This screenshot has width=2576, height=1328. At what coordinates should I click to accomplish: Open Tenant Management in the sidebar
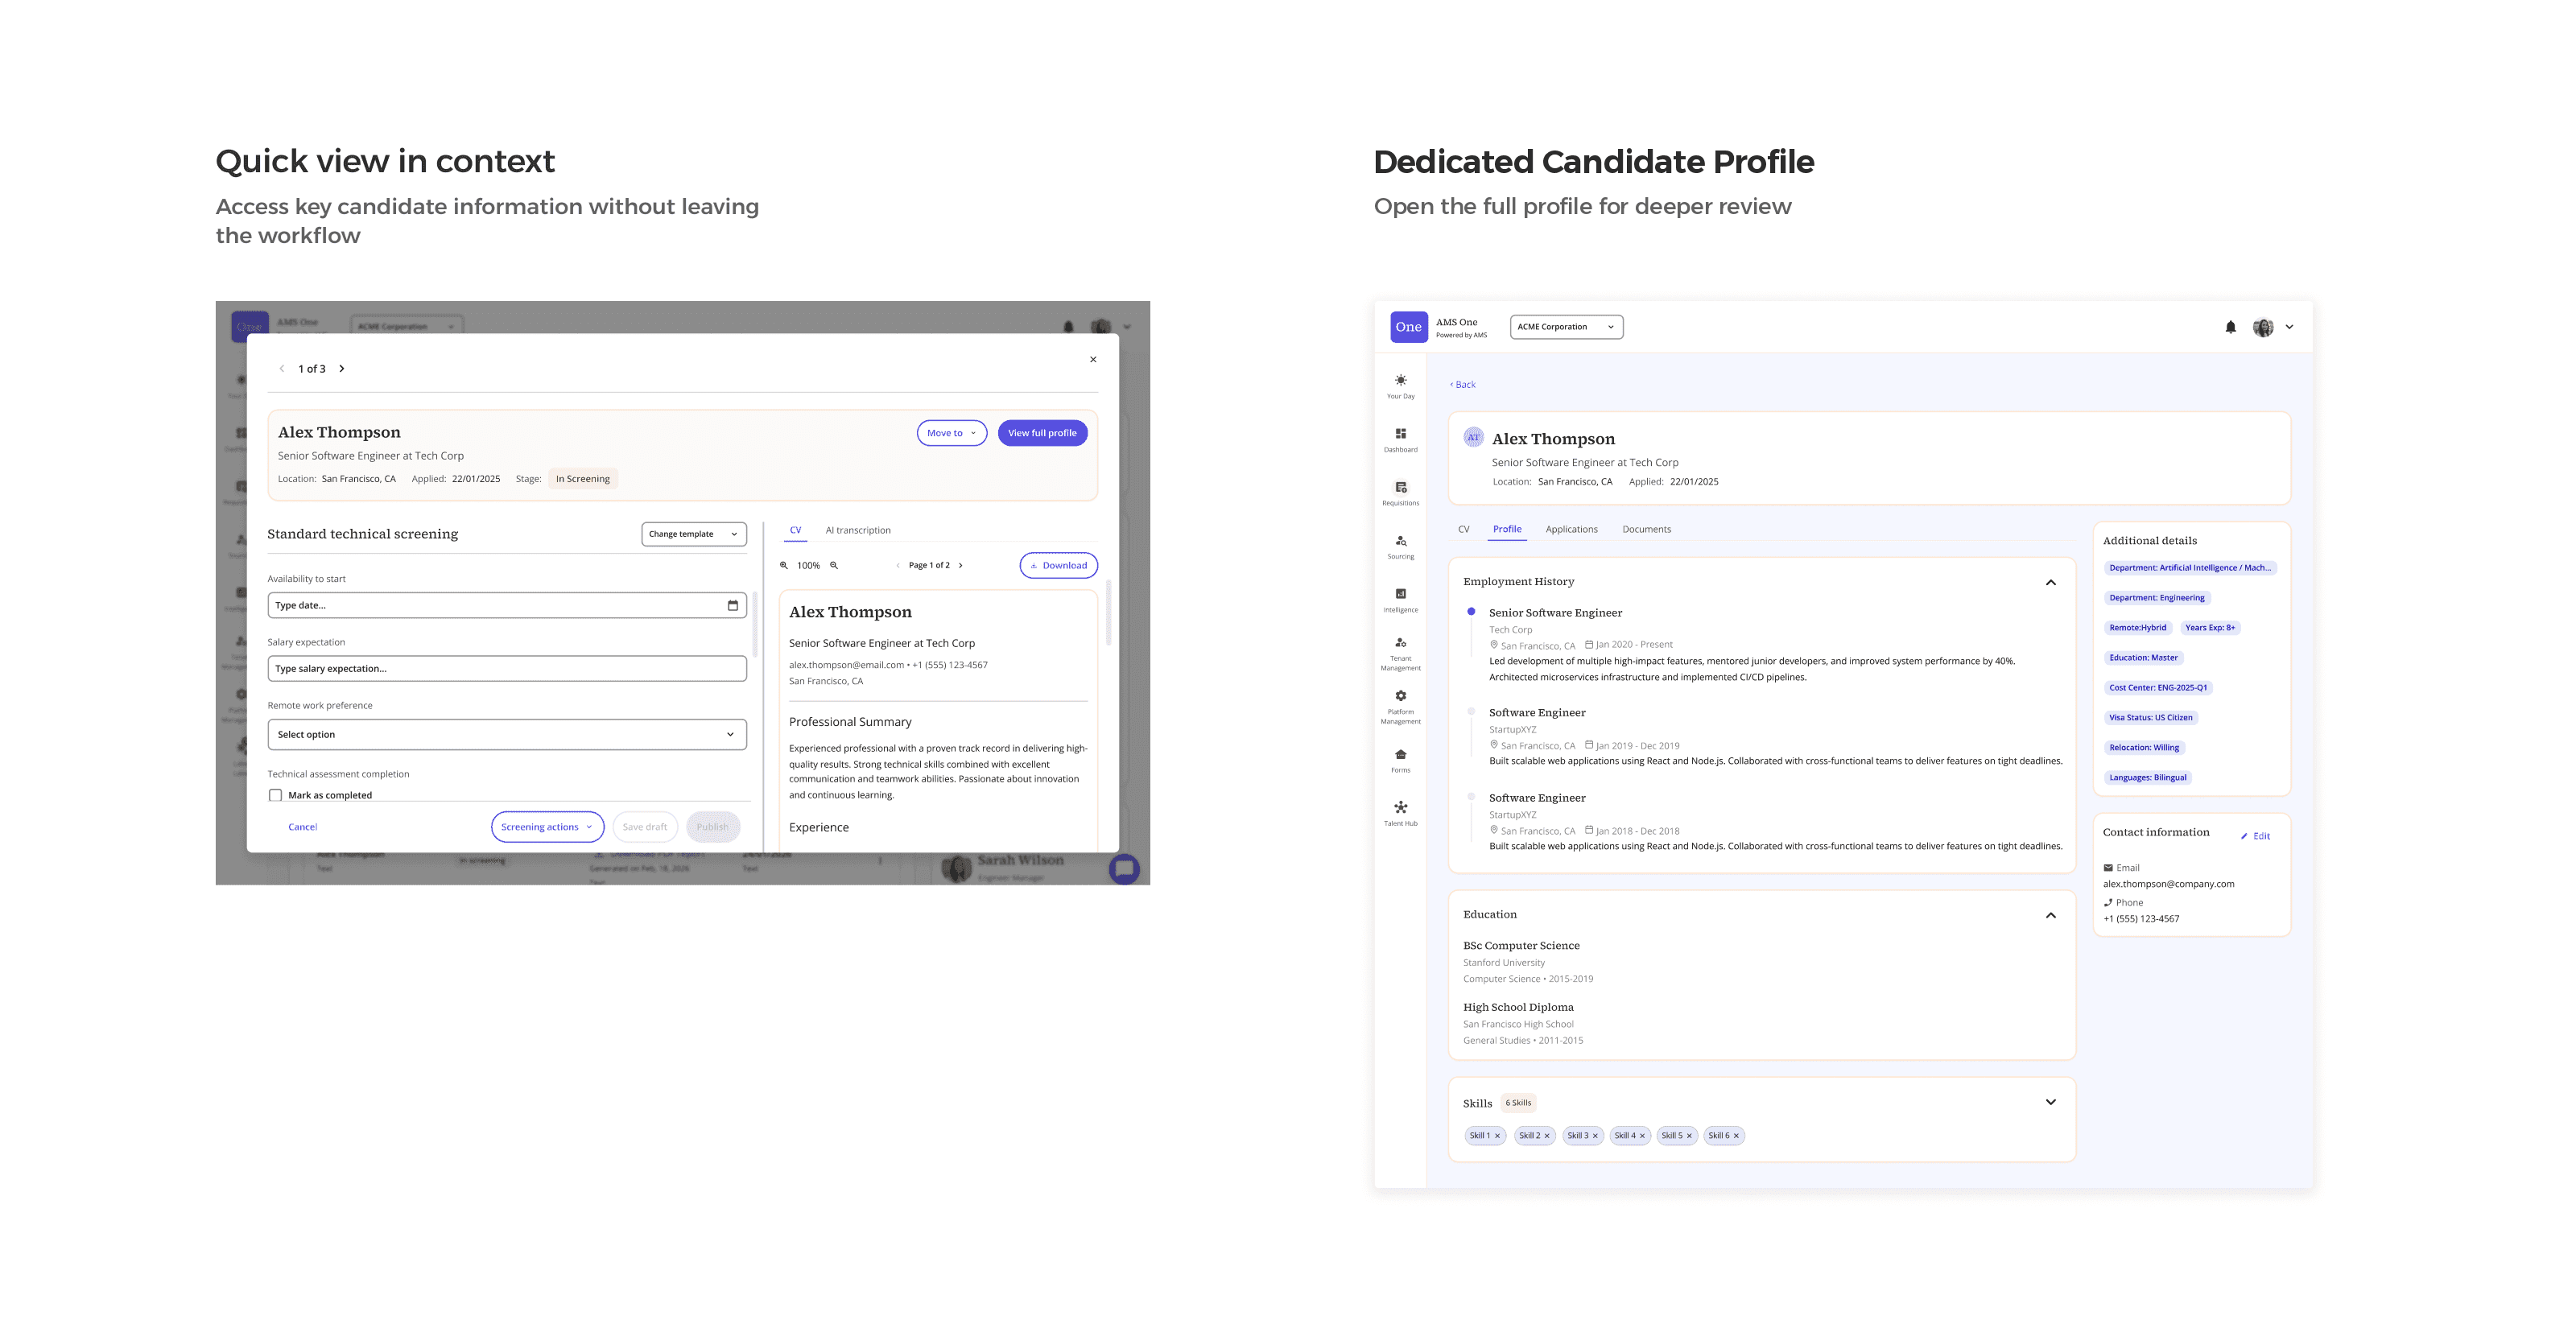[1400, 654]
